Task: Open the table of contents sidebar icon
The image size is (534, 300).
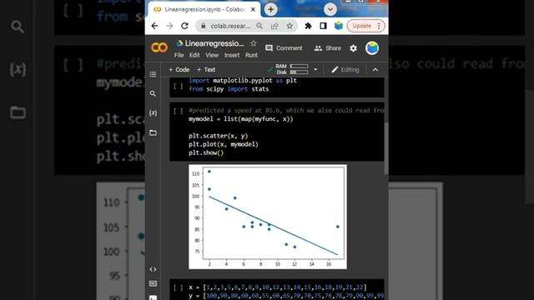Action: (x=153, y=74)
